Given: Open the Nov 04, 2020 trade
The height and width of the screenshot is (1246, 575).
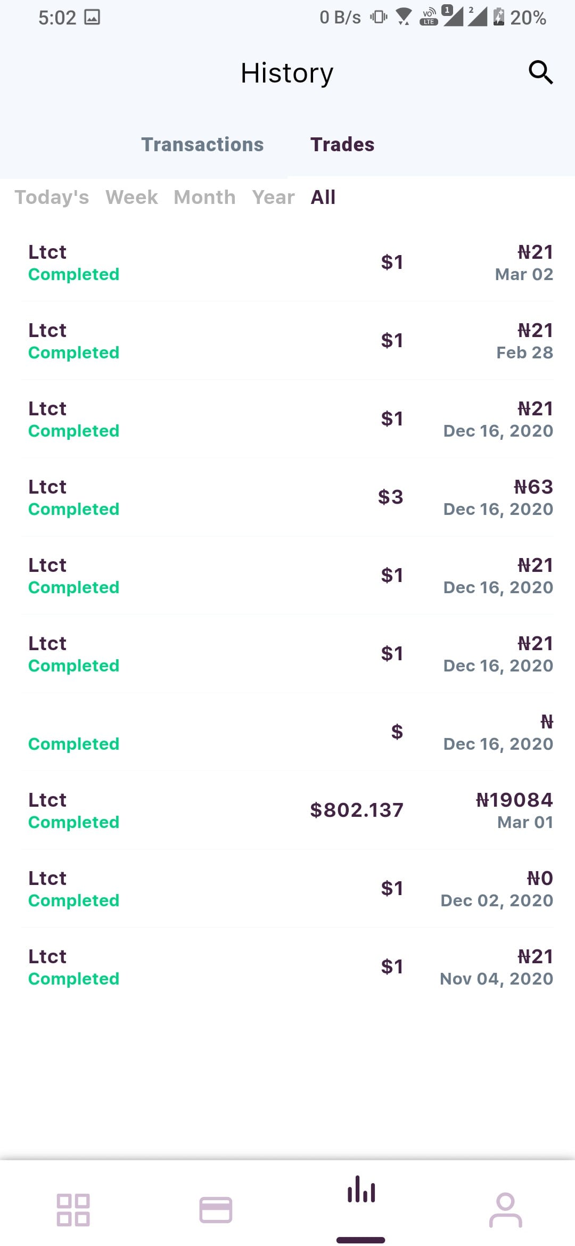Looking at the screenshot, I should tap(287, 967).
